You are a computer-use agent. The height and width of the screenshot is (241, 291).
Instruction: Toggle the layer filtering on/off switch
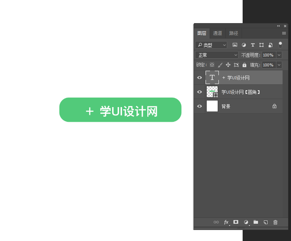click(280, 45)
